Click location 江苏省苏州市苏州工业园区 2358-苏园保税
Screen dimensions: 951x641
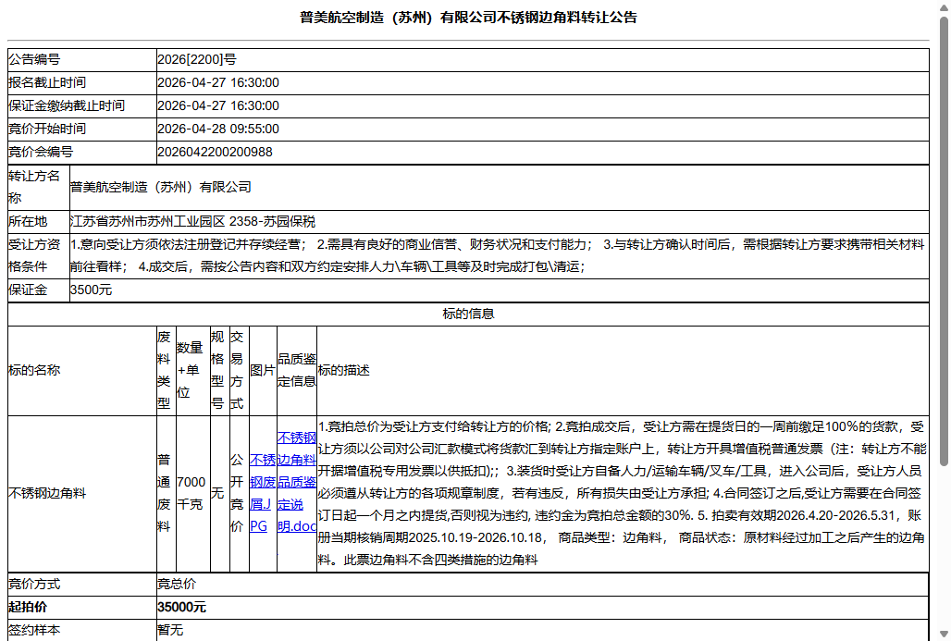pos(192,221)
